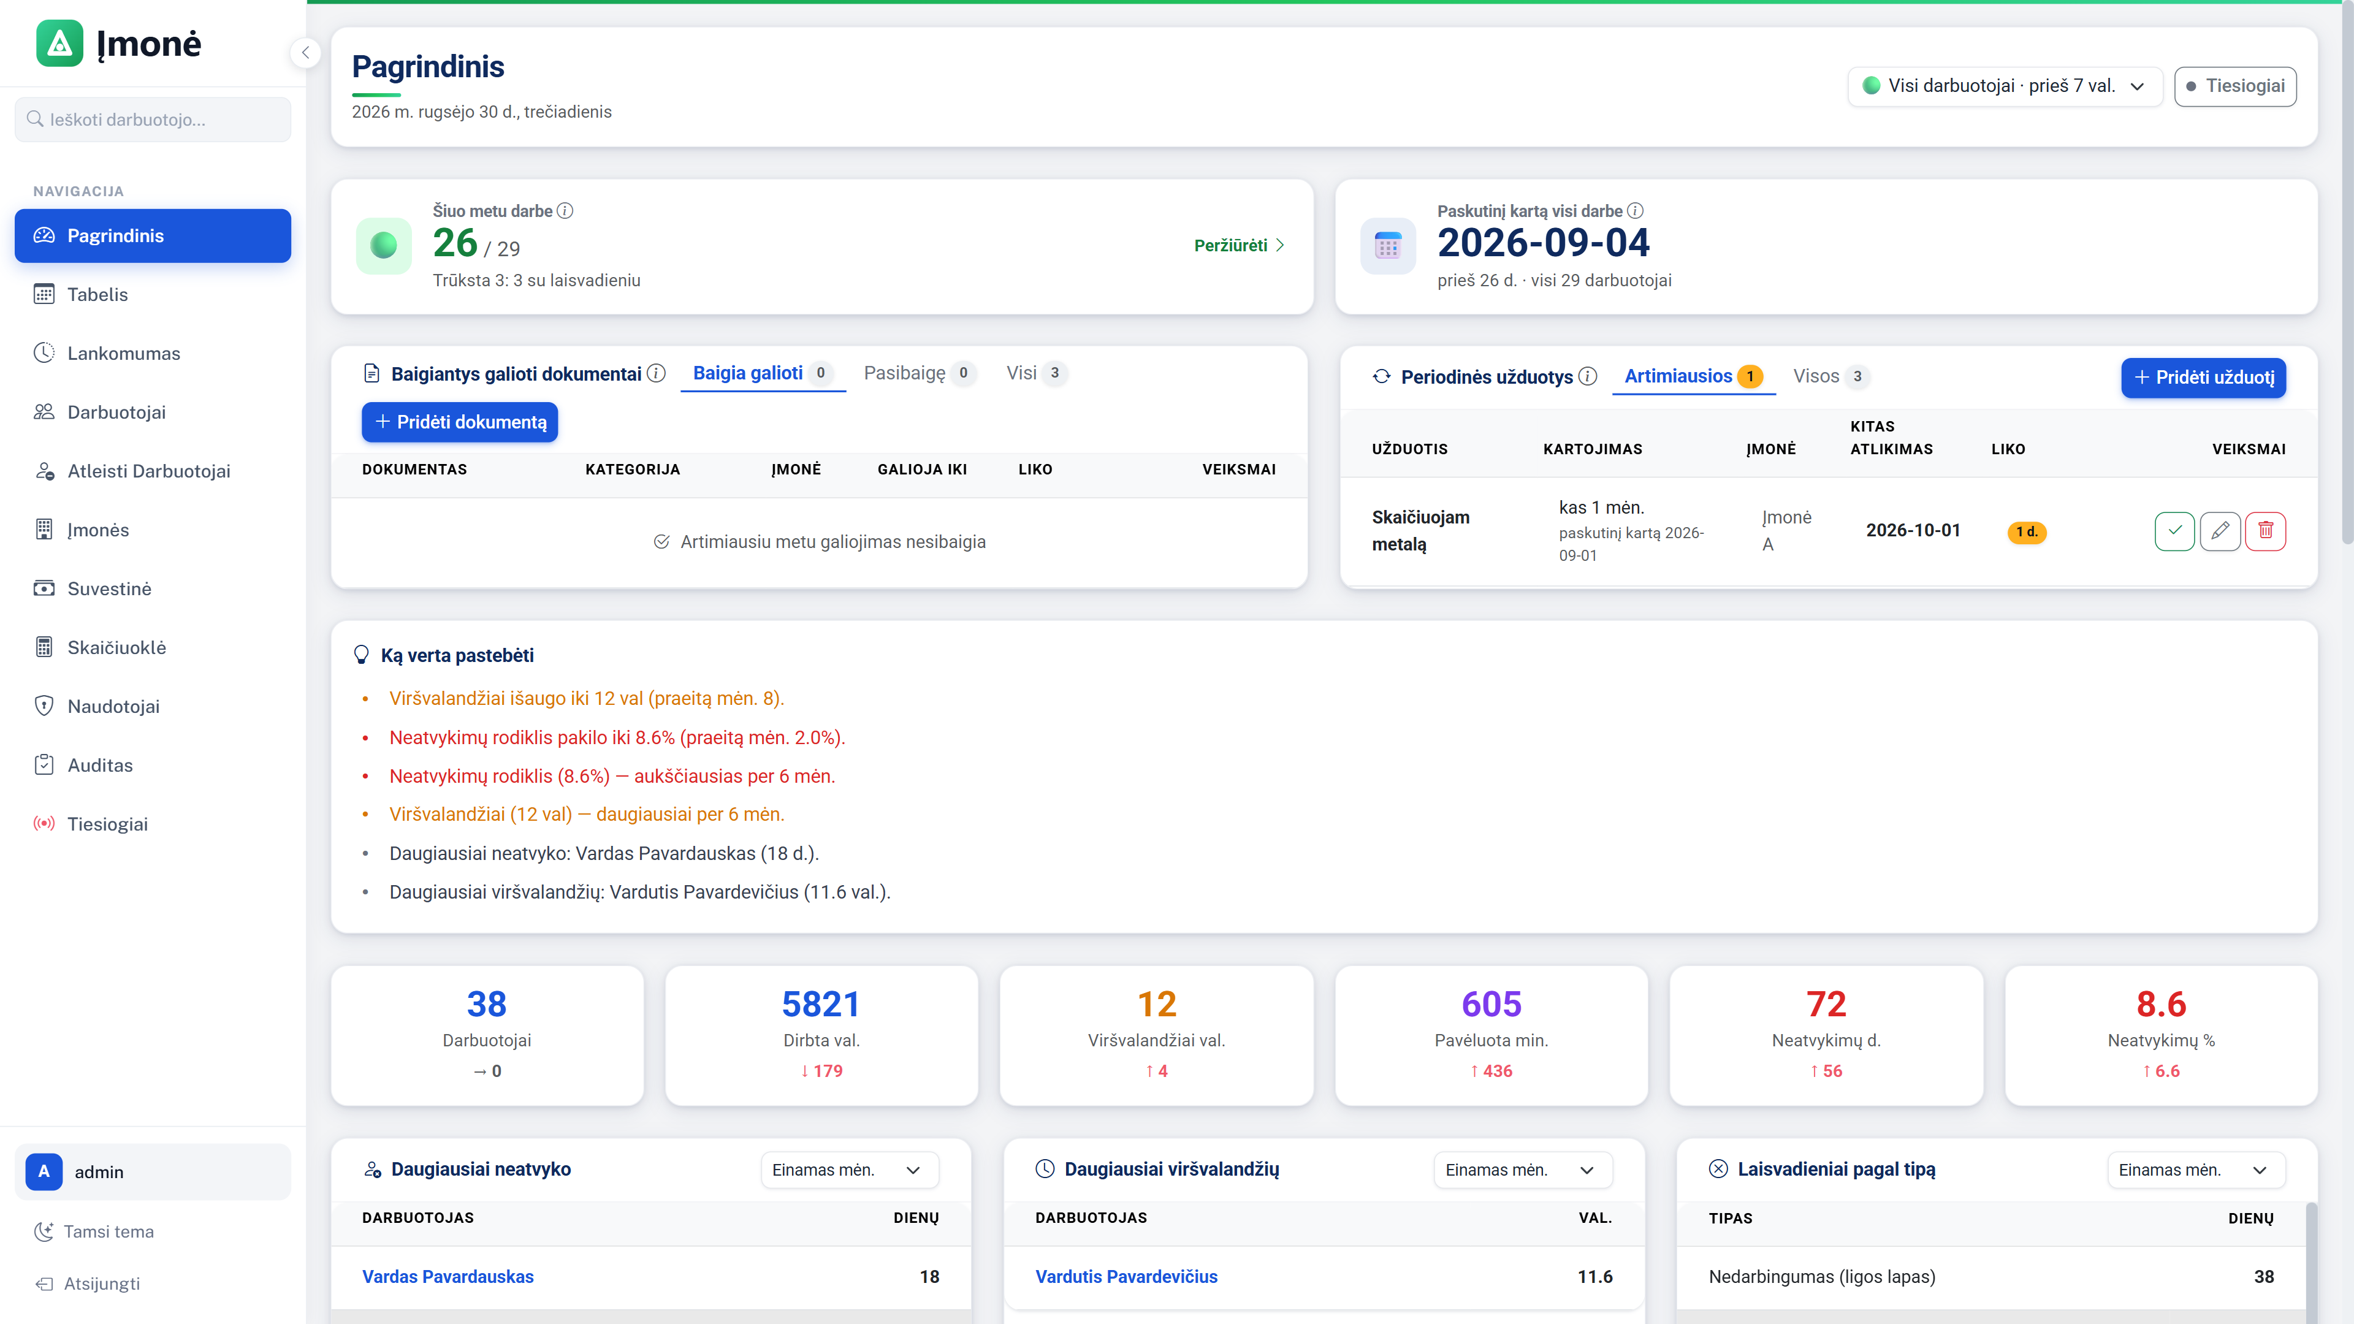
Task: Open the Visi darbuotojai filter dropdown
Action: (2004, 86)
